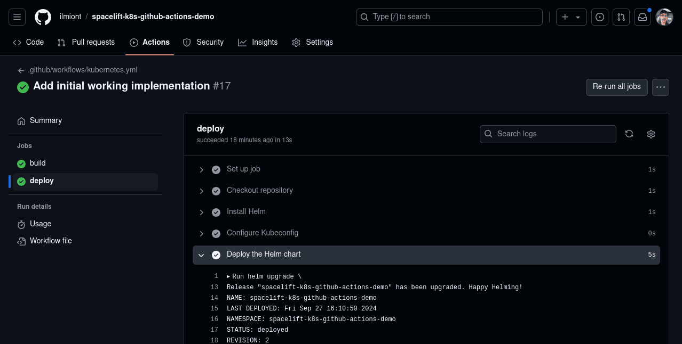This screenshot has width=682, height=344.
Task: Open spacelift-k8s-github-actions-demo repository link
Action: tap(153, 17)
